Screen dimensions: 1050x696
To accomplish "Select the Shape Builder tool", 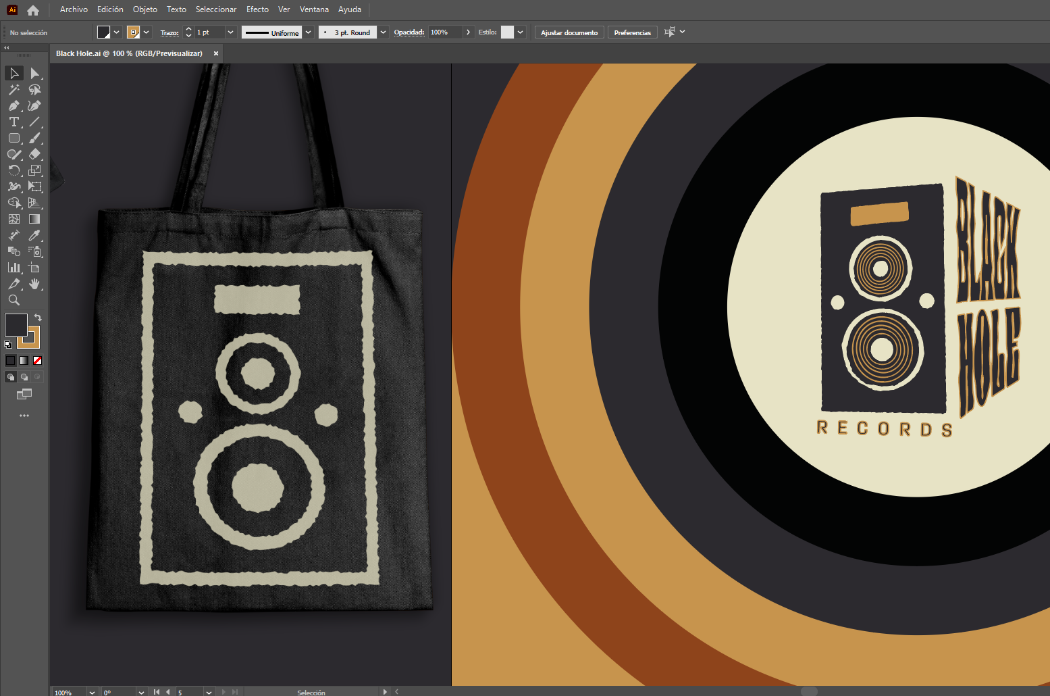I will point(14,203).
